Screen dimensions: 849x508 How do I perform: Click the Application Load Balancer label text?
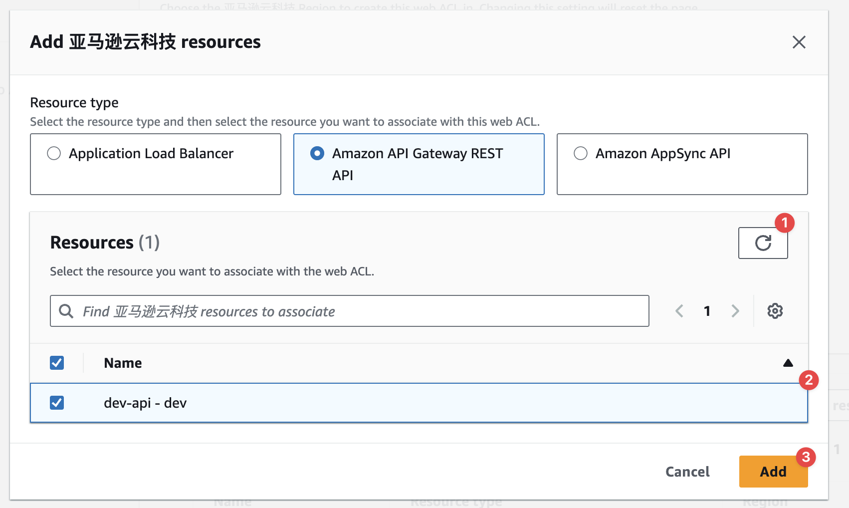click(151, 153)
